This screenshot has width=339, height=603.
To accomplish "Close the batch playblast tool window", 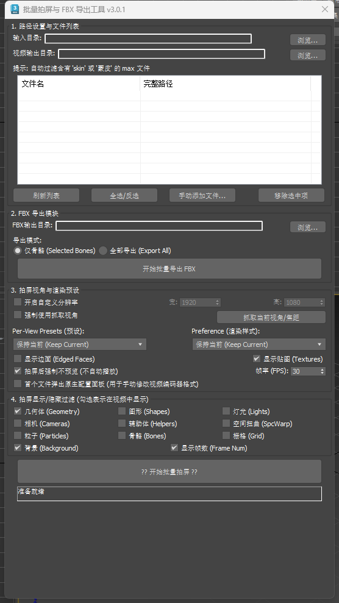I will (x=325, y=9).
